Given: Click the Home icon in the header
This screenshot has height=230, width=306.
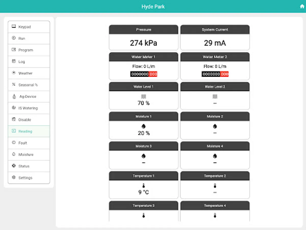Looking at the screenshot, I should [302, 6].
